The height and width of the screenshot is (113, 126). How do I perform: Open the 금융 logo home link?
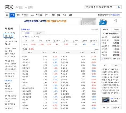9,7
